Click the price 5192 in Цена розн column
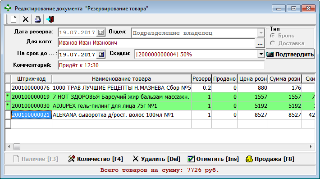The image size is (320, 179). coord(253,106)
